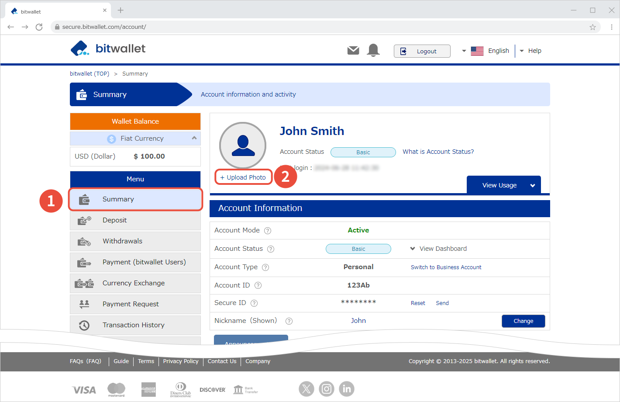The width and height of the screenshot is (620, 402).
Task: Click the notification bell icon
Action: pos(373,50)
